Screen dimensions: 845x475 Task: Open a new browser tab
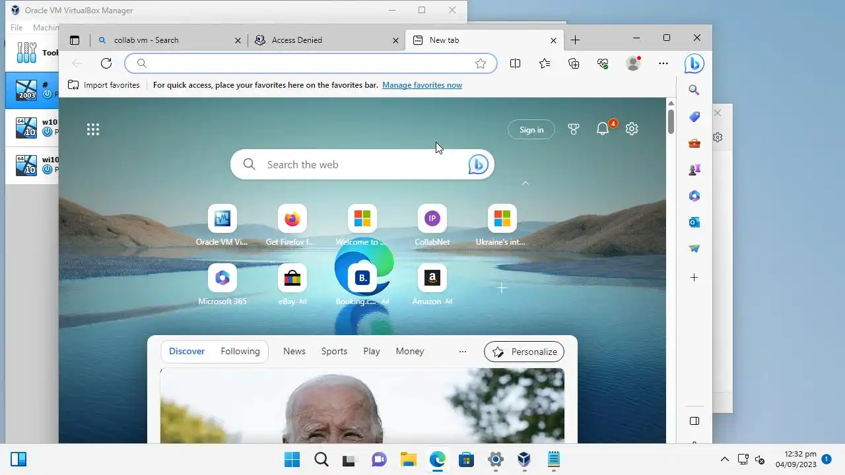(x=576, y=40)
